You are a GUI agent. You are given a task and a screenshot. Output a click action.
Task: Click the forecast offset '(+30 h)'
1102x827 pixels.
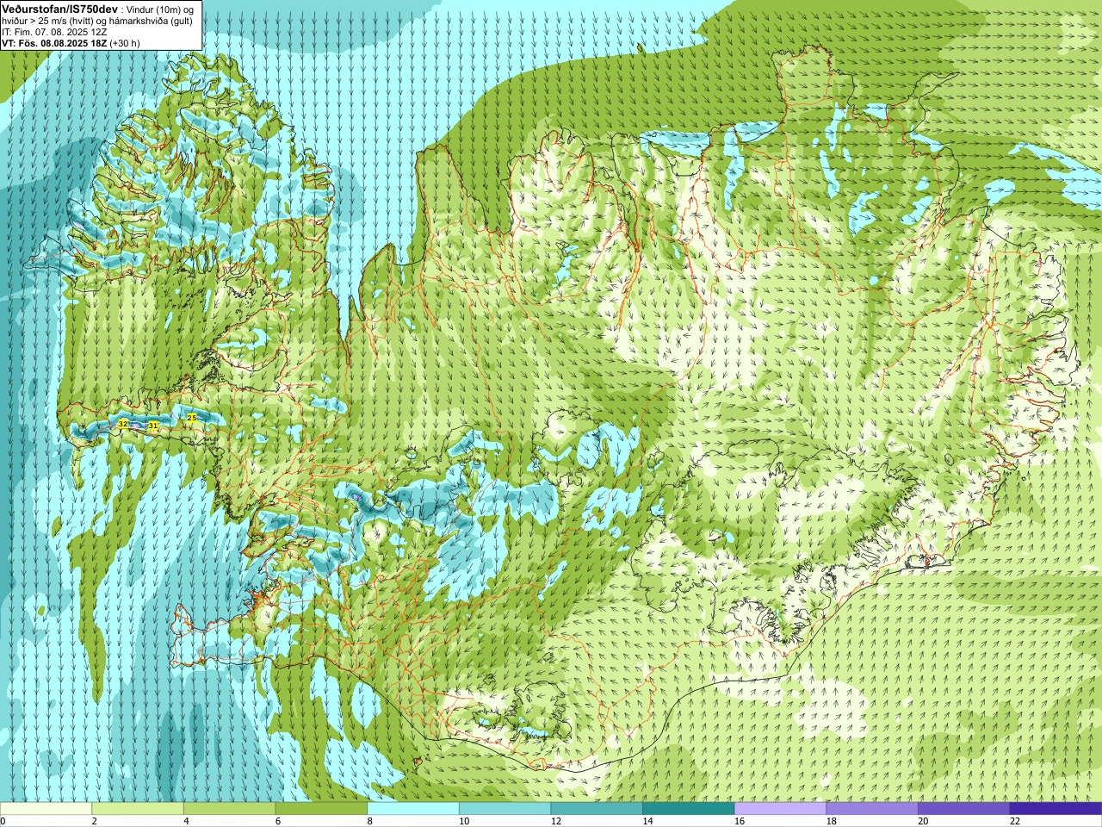pyautogui.click(x=125, y=43)
